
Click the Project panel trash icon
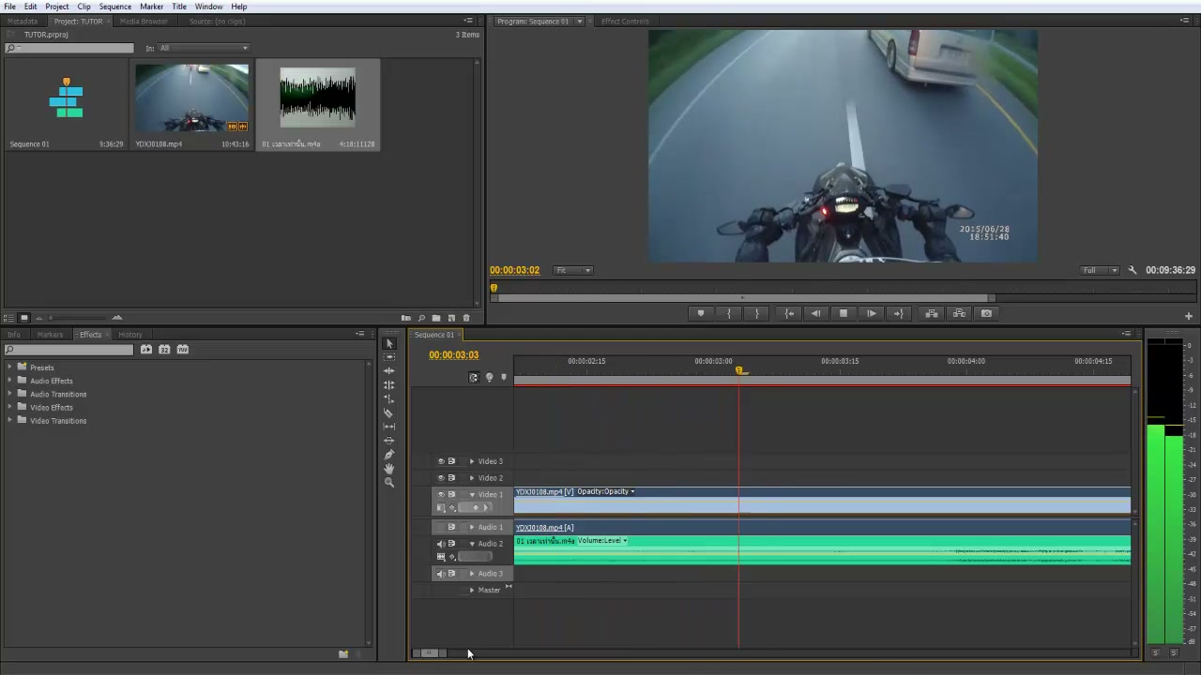pos(466,318)
